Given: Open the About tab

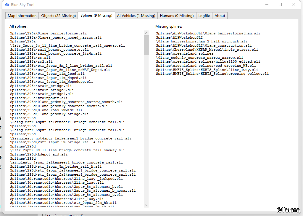Looking at the screenshot, I should coord(220,16).
